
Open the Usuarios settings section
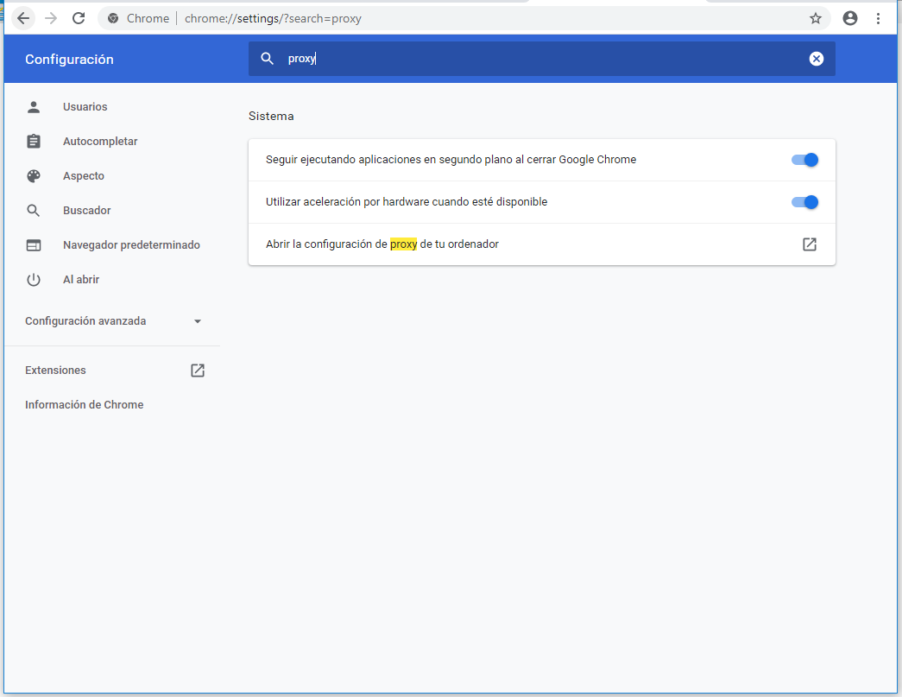click(x=85, y=107)
